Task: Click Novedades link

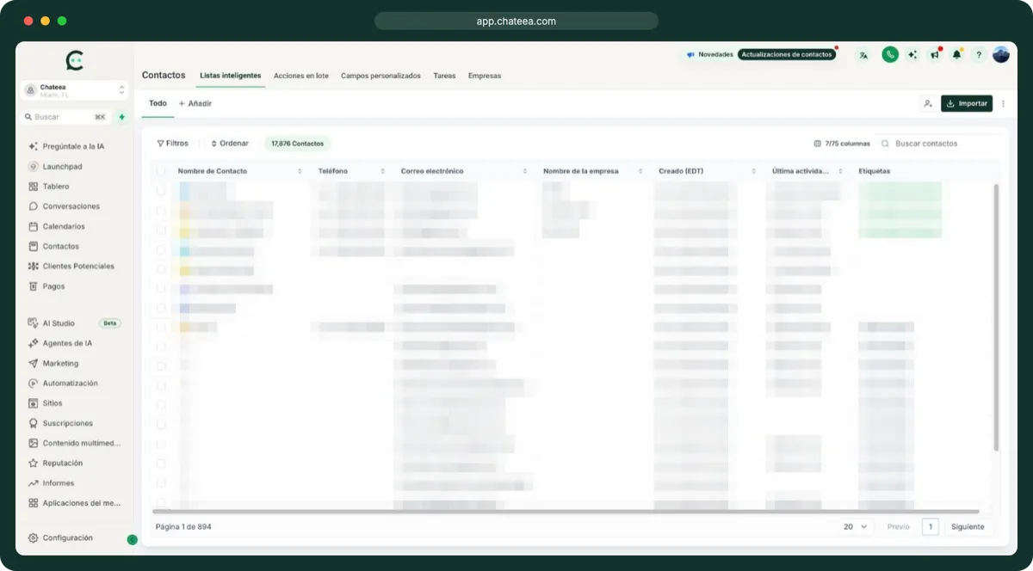Action: click(710, 54)
